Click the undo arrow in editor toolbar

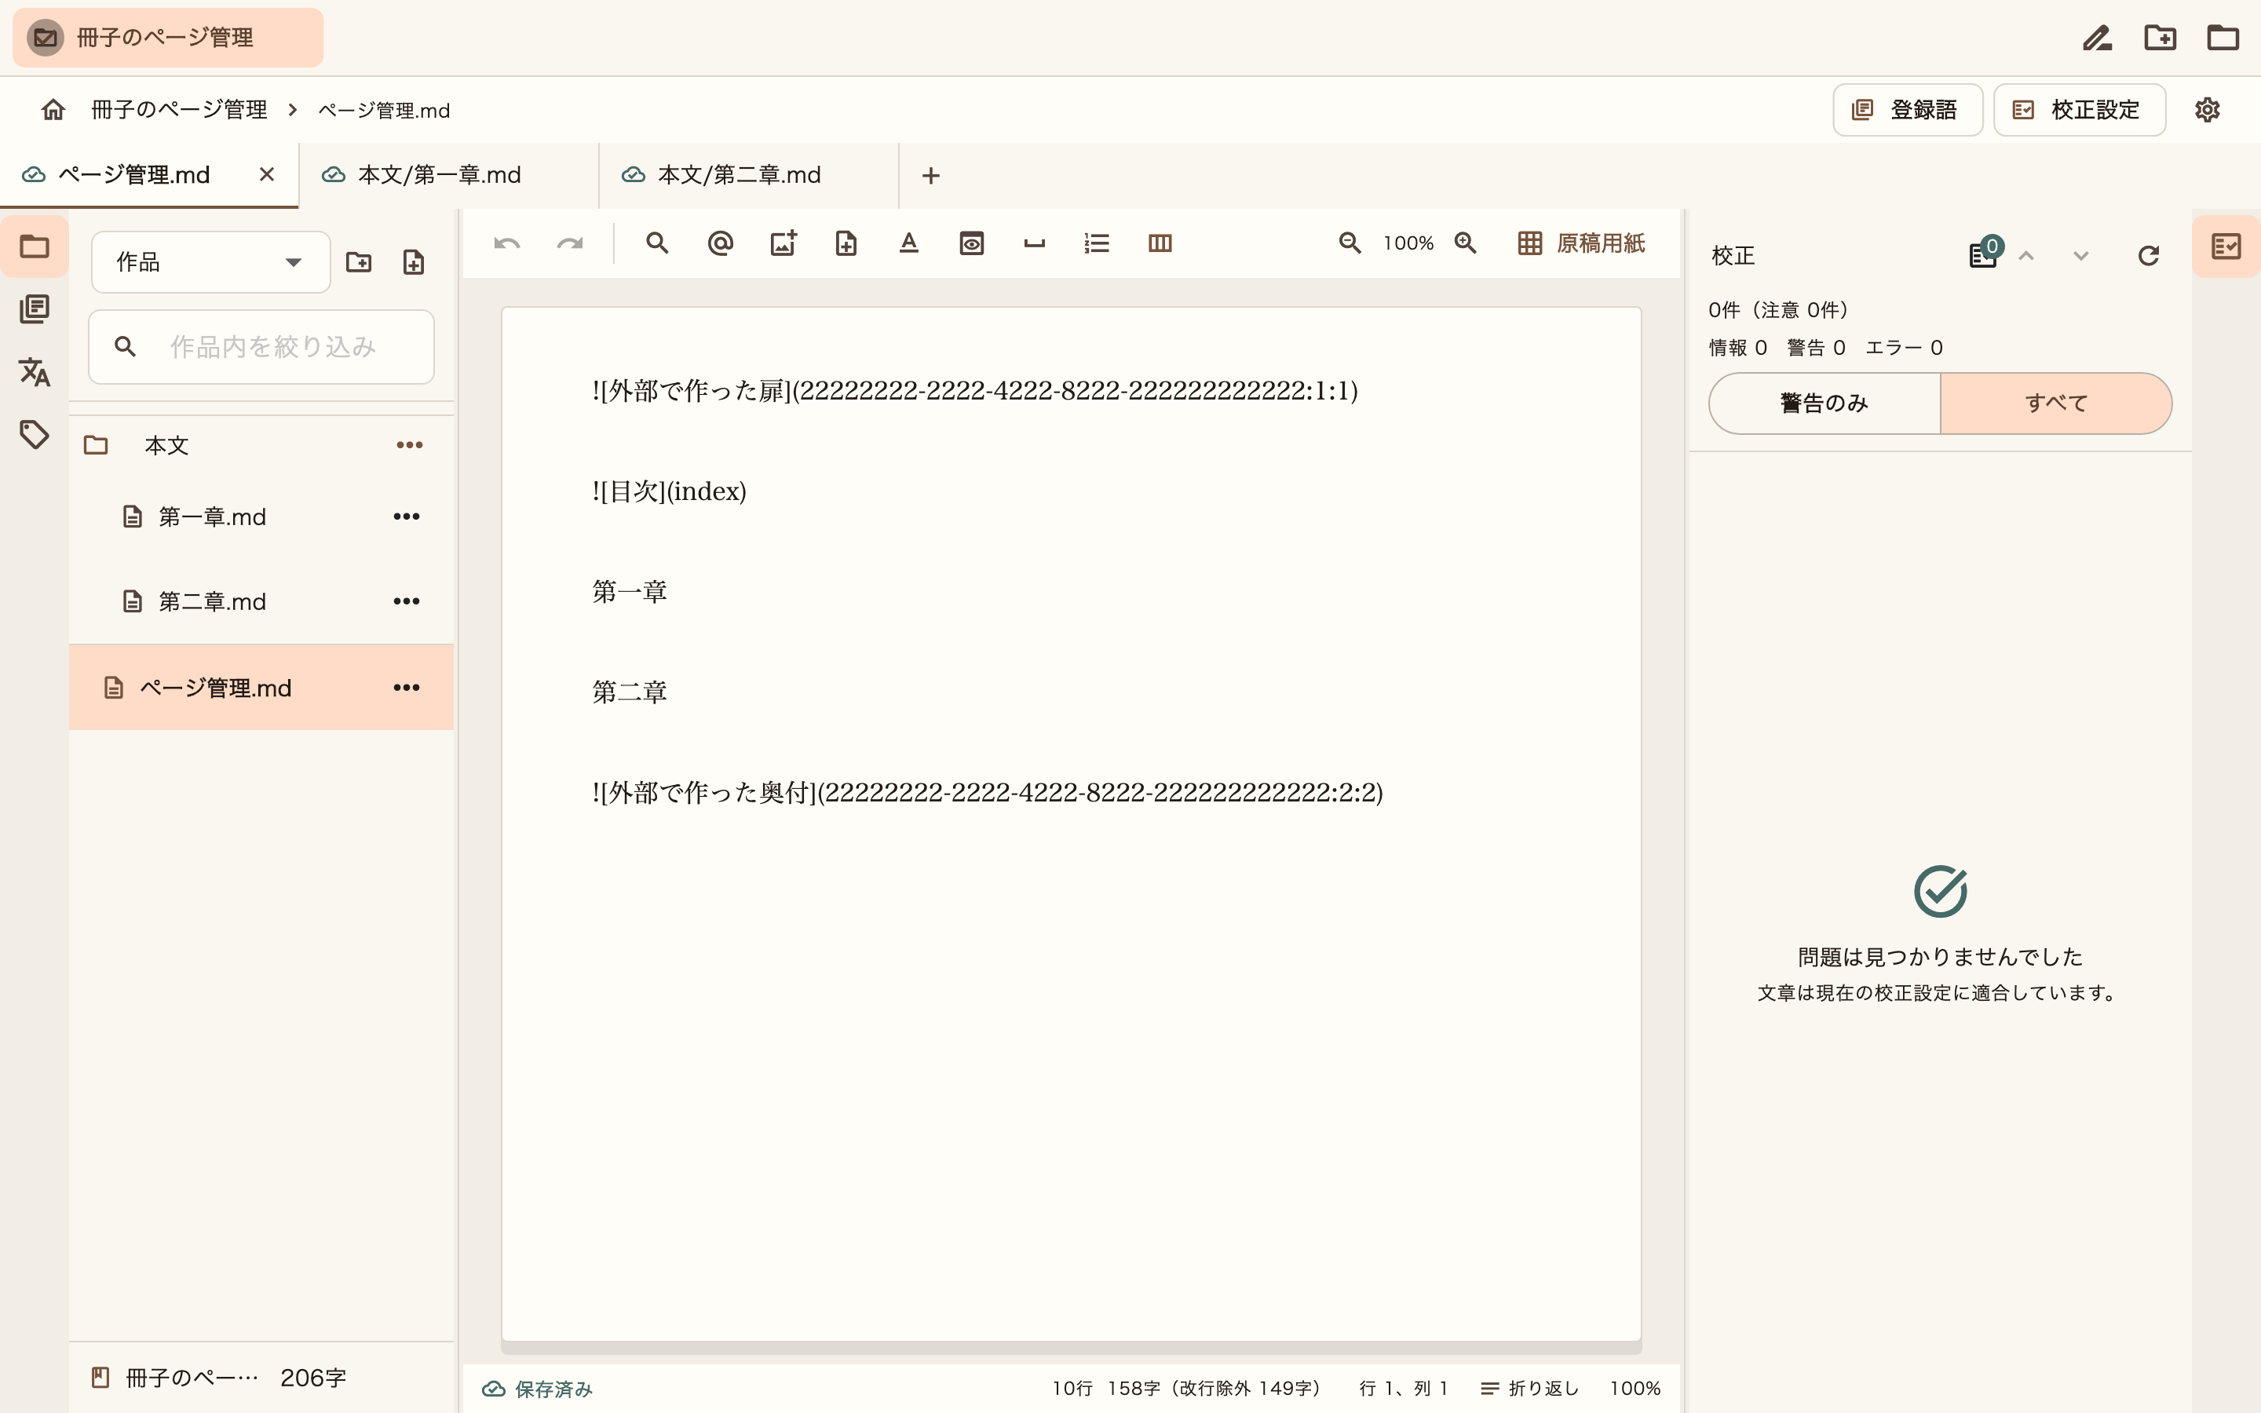click(506, 244)
